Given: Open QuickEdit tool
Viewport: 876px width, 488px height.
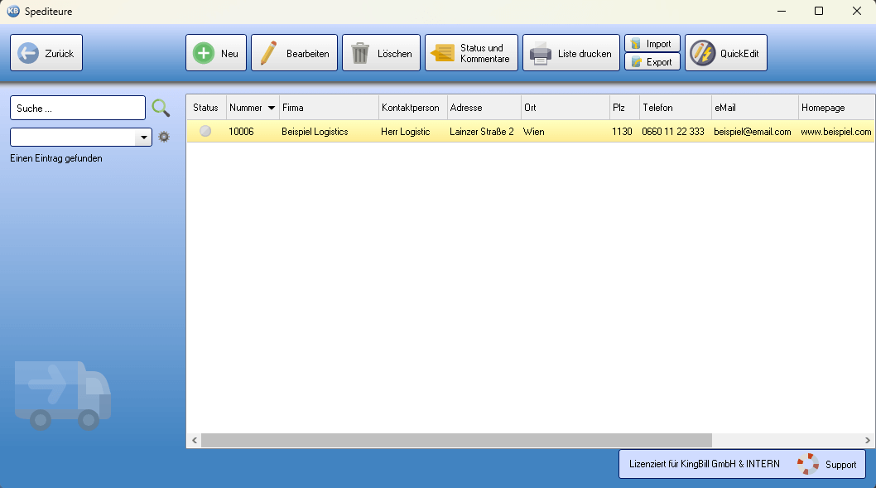Looking at the screenshot, I should click(726, 53).
